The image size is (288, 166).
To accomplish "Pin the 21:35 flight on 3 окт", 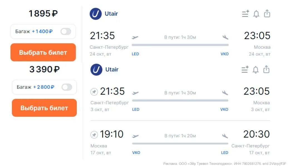I will pyautogui.click(x=94, y=92).
